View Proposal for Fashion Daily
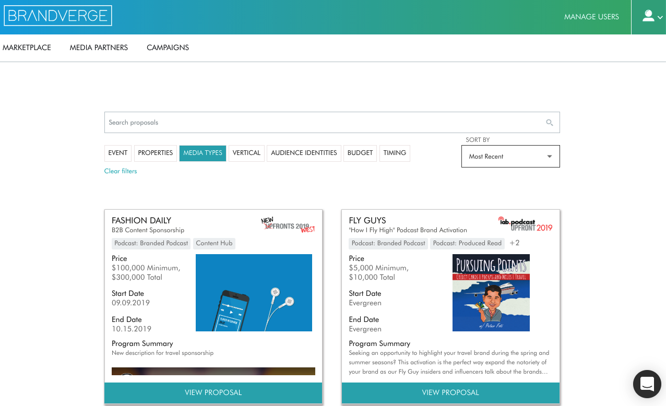Image resolution: width=666 pixels, height=406 pixels. coord(213,392)
